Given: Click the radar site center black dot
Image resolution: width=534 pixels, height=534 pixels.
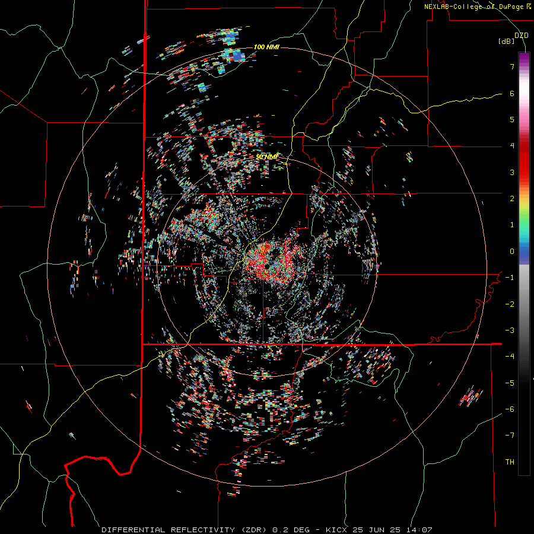Looking at the screenshot, I should coord(266,266).
